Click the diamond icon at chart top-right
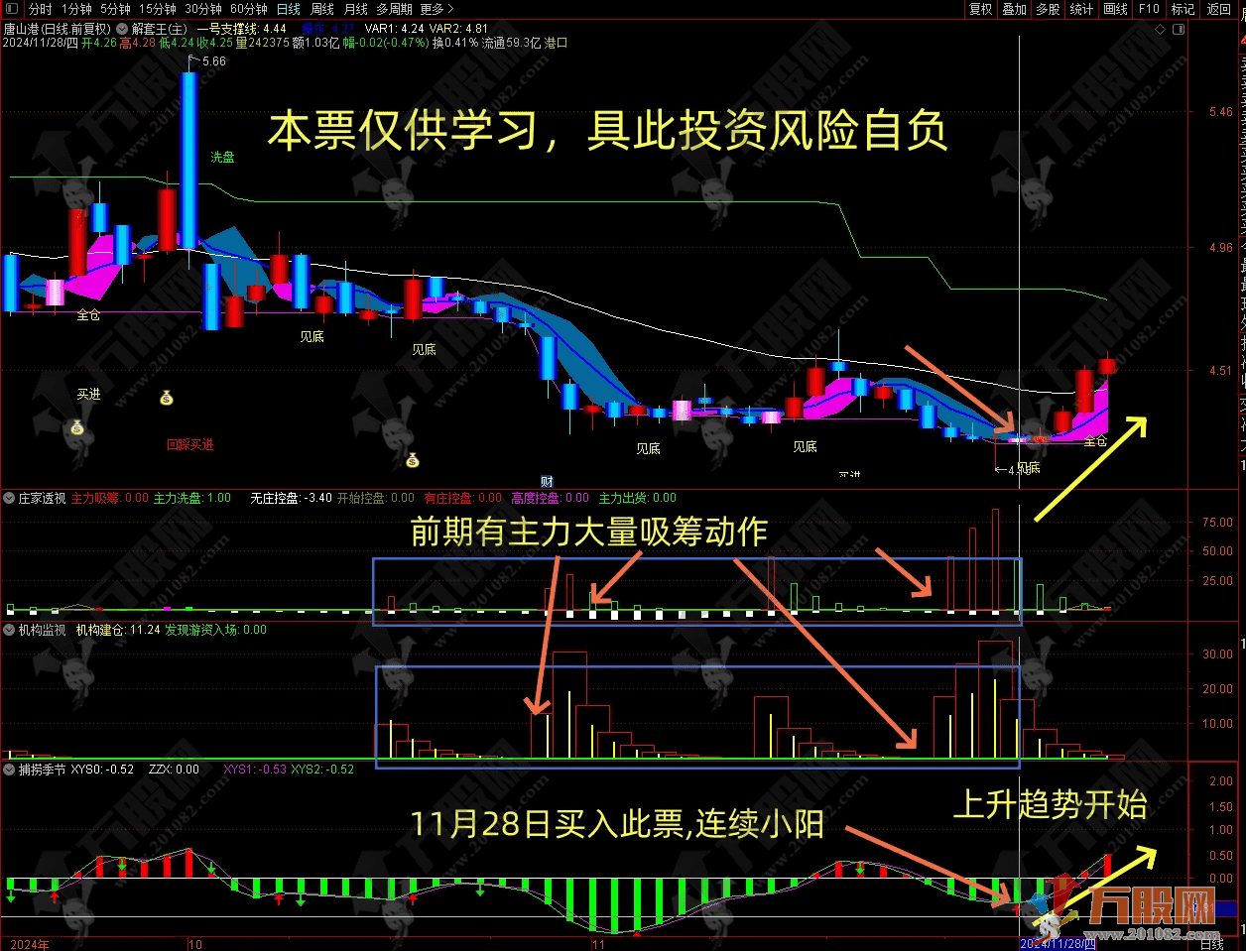This screenshot has height=951, width=1246. pos(1161,30)
